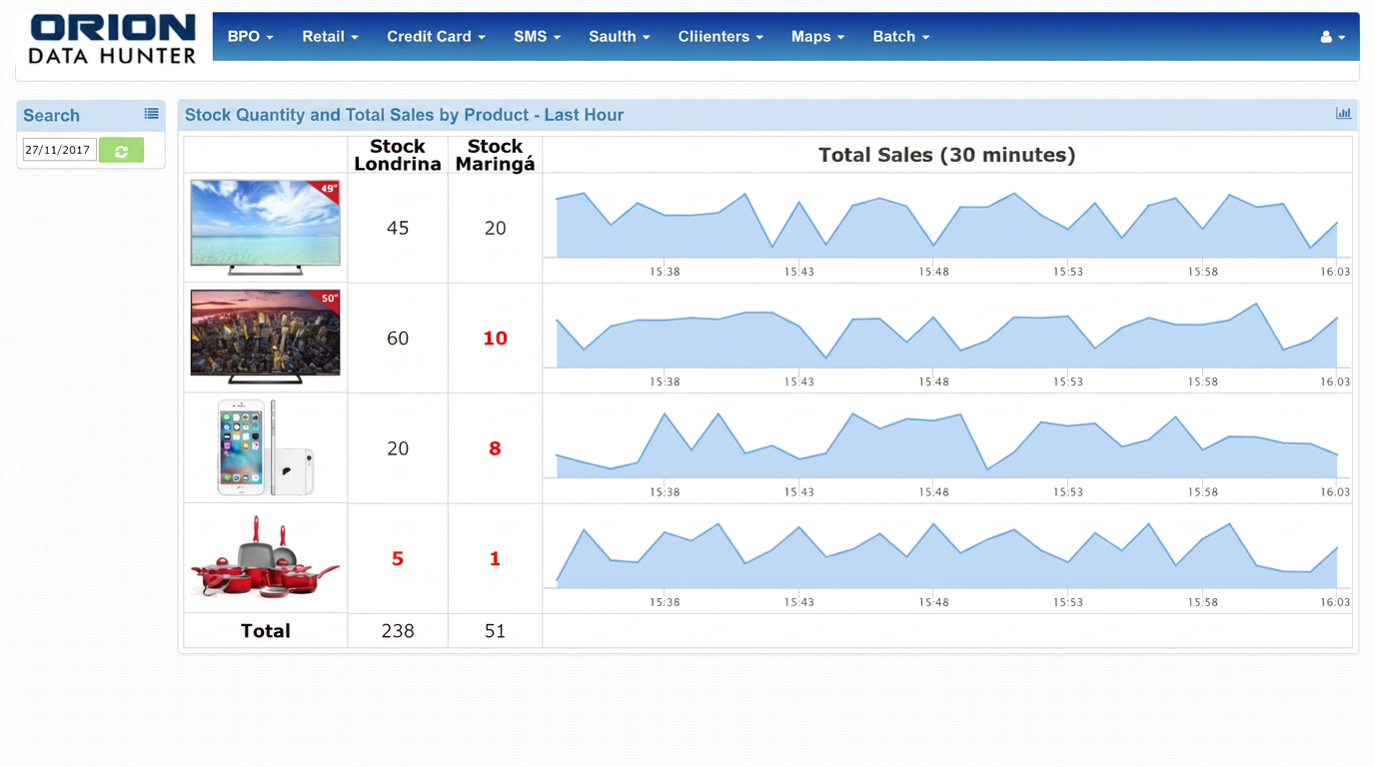1375x767 pixels.
Task: Open the Search panel list icon
Action: 151,114
